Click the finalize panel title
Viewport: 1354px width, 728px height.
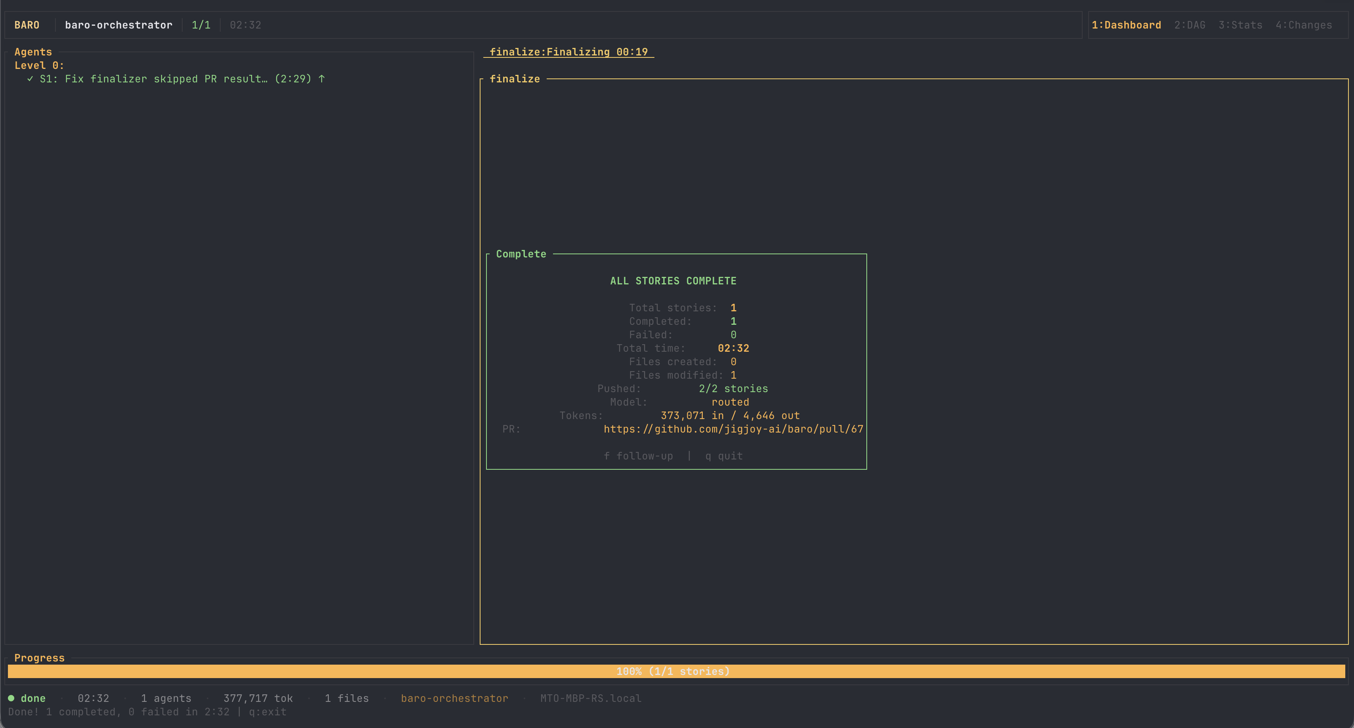tap(515, 79)
